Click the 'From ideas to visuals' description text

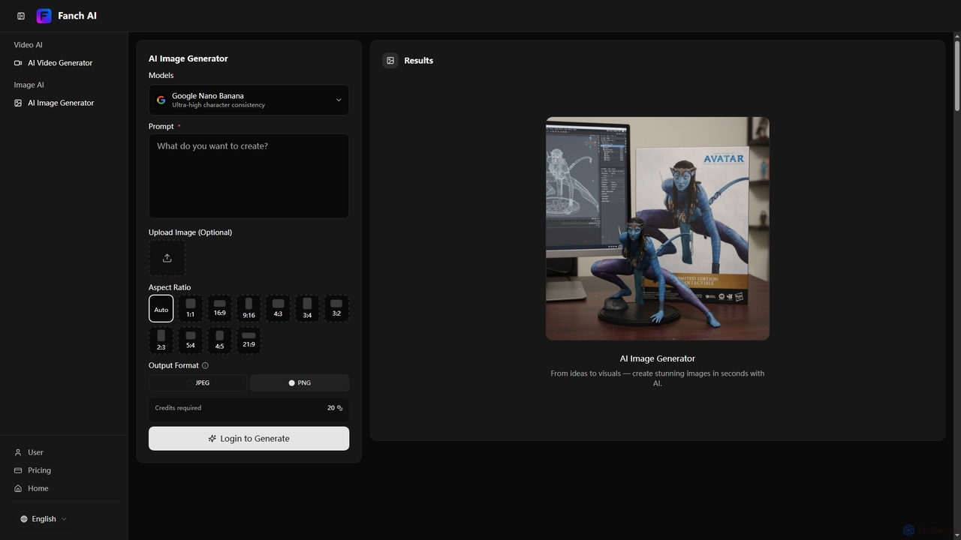tap(658, 378)
